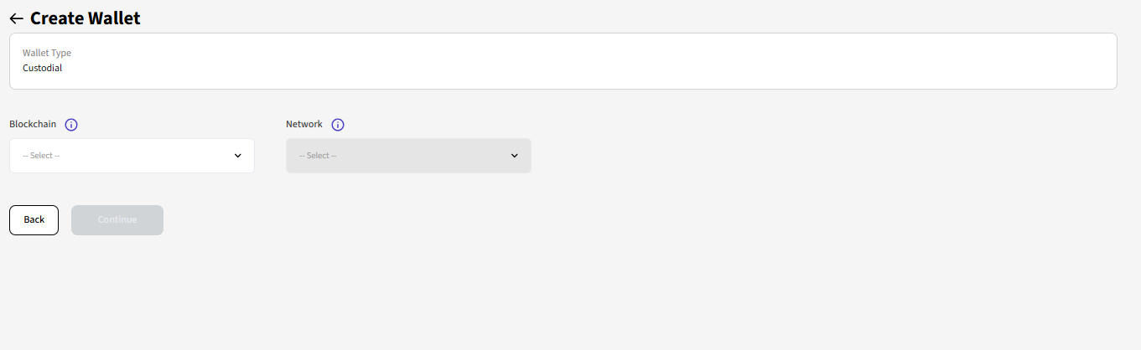Open the Blockchain select dropdown
This screenshot has width=1141, height=350.
pos(132,156)
